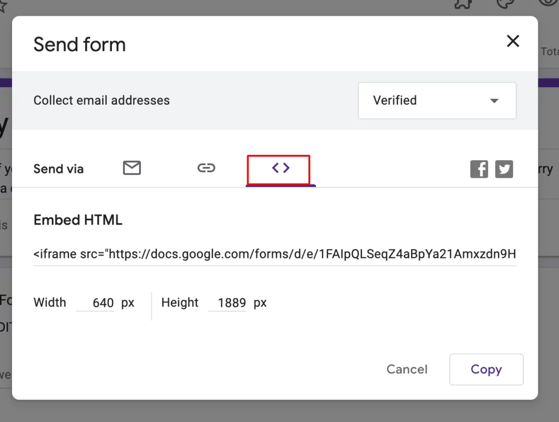The width and height of the screenshot is (559, 422).
Task: Select the link sharing icon
Action: pos(206,168)
